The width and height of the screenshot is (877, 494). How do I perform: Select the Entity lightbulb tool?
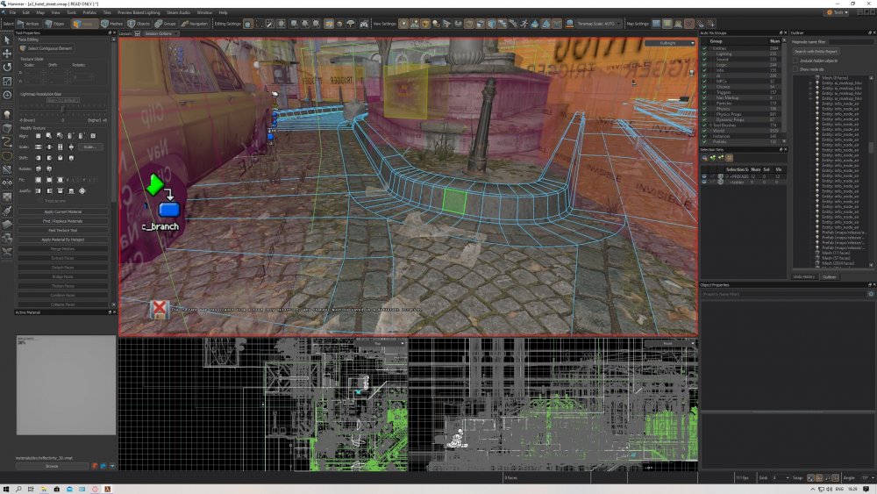[x=7, y=114]
